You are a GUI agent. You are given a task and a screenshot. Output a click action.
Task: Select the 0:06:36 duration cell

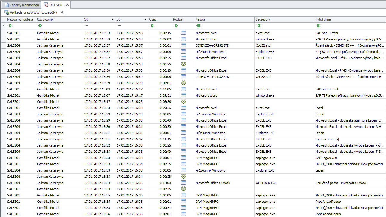(160, 102)
